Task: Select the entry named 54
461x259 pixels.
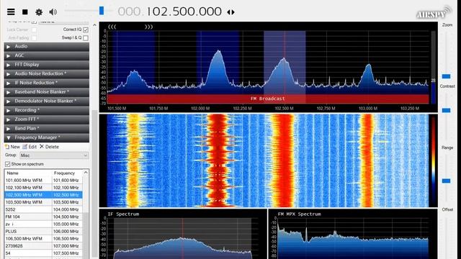Action: tap(43, 253)
